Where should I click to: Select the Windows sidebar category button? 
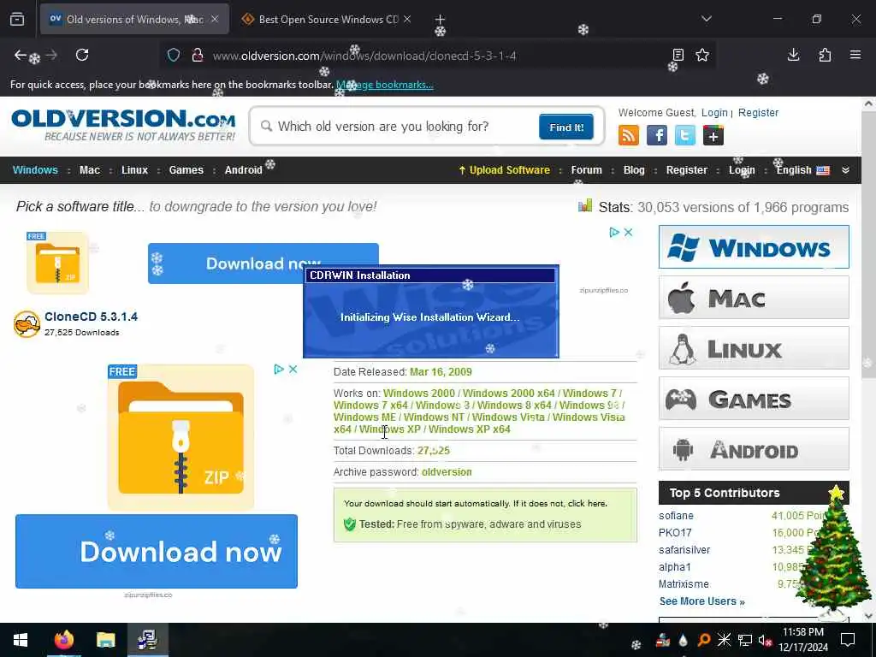(754, 247)
